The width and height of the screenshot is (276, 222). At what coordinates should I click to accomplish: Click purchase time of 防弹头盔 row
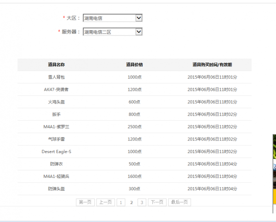click(x=212, y=189)
